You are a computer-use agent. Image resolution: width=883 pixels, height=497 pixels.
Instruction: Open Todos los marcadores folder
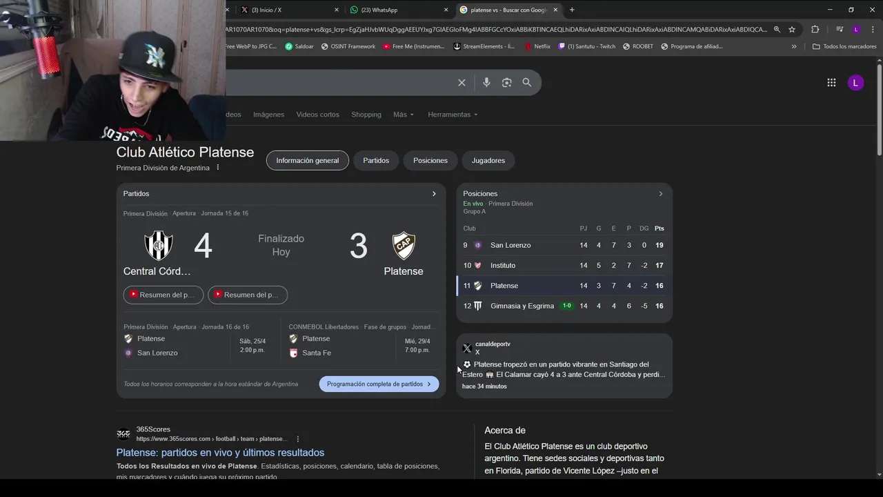tap(844, 46)
